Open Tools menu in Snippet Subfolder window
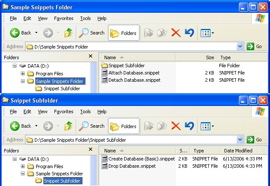270x186 pixels. (x=85, y=112)
